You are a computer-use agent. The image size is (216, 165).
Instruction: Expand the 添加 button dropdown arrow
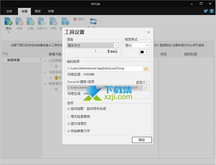point(8,32)
